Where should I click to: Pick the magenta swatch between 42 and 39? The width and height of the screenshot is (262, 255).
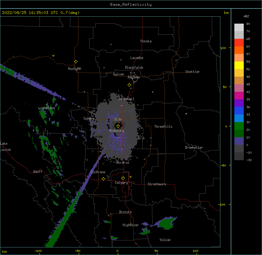tap(239, 95)
